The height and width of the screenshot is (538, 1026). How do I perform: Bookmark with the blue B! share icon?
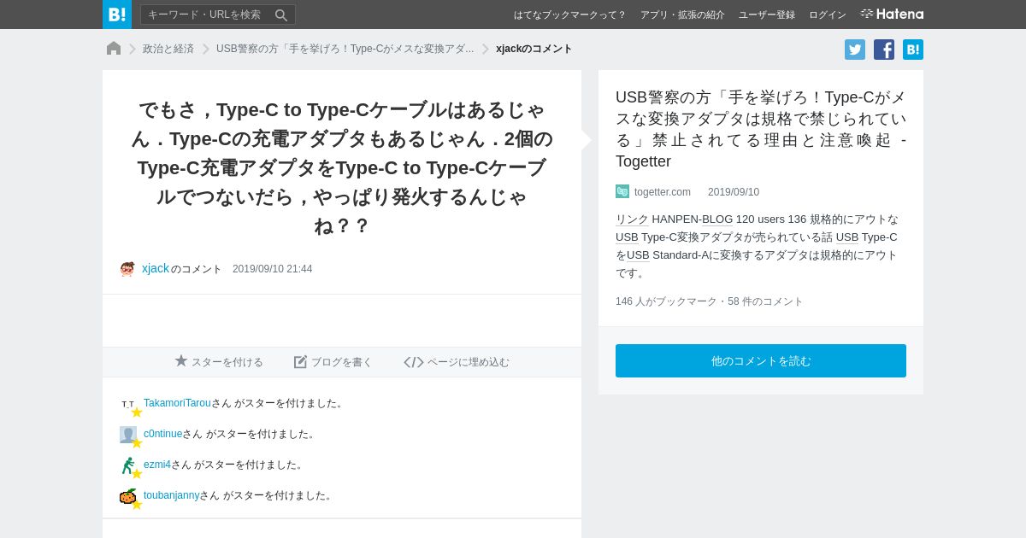[x=913, y=50]
